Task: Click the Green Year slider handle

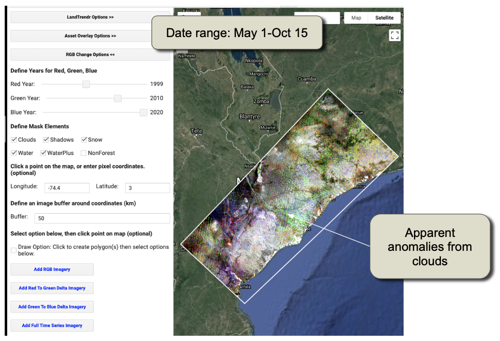Action: [x=118, y=98]
